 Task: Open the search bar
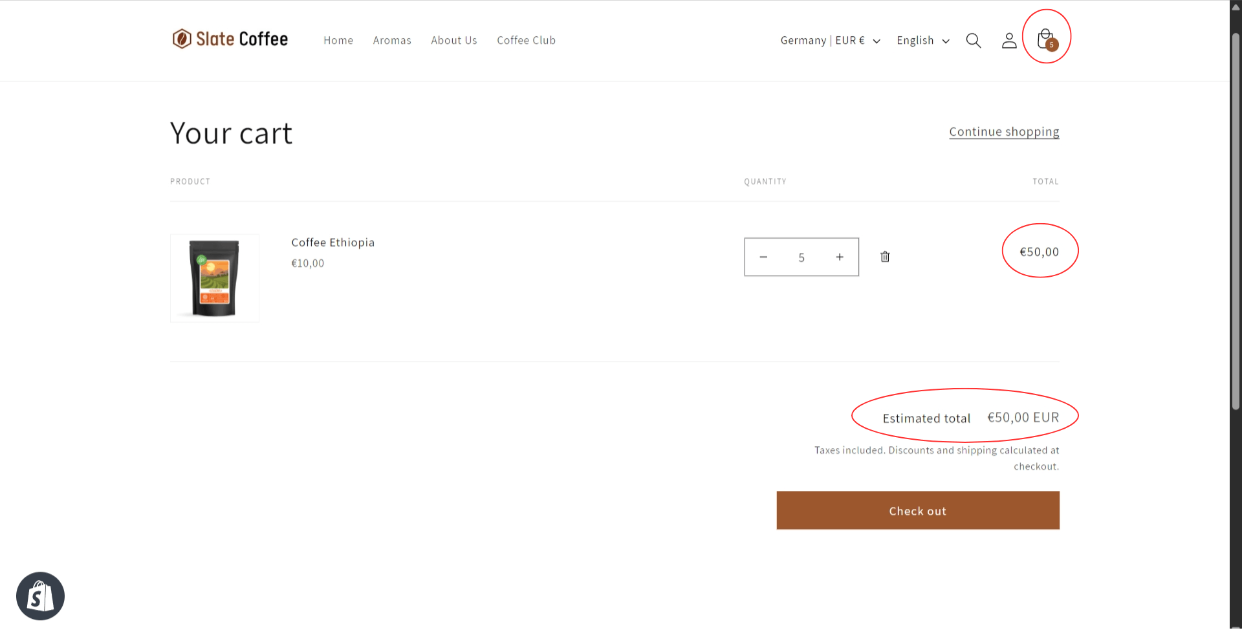[x=974, y=40]
